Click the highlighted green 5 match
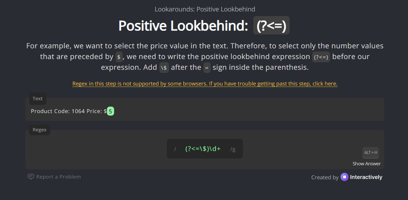408x200 pixels. pos(111,111)
